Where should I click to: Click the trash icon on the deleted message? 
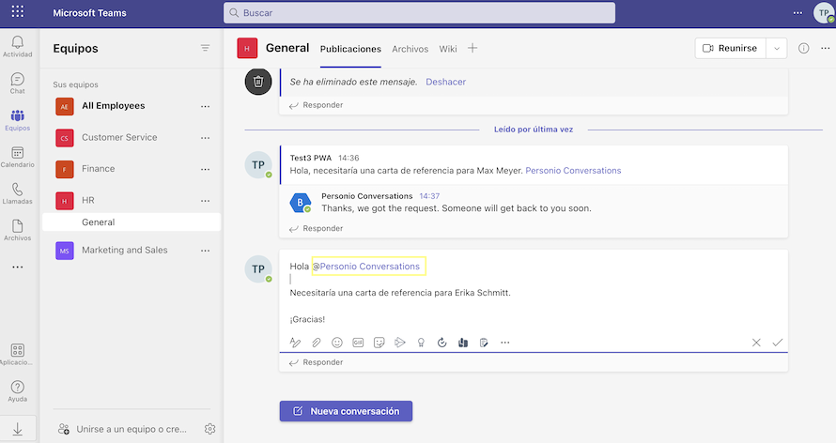(258, 82)
